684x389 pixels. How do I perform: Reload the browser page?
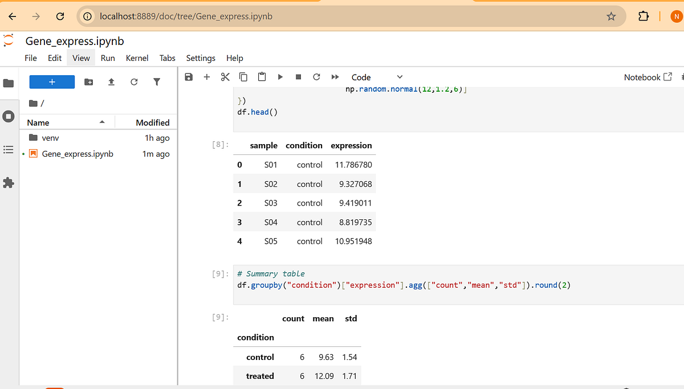[60, 17]
